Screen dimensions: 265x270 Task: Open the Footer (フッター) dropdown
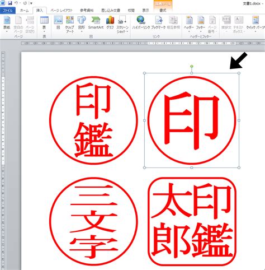[x=201, y=24]
